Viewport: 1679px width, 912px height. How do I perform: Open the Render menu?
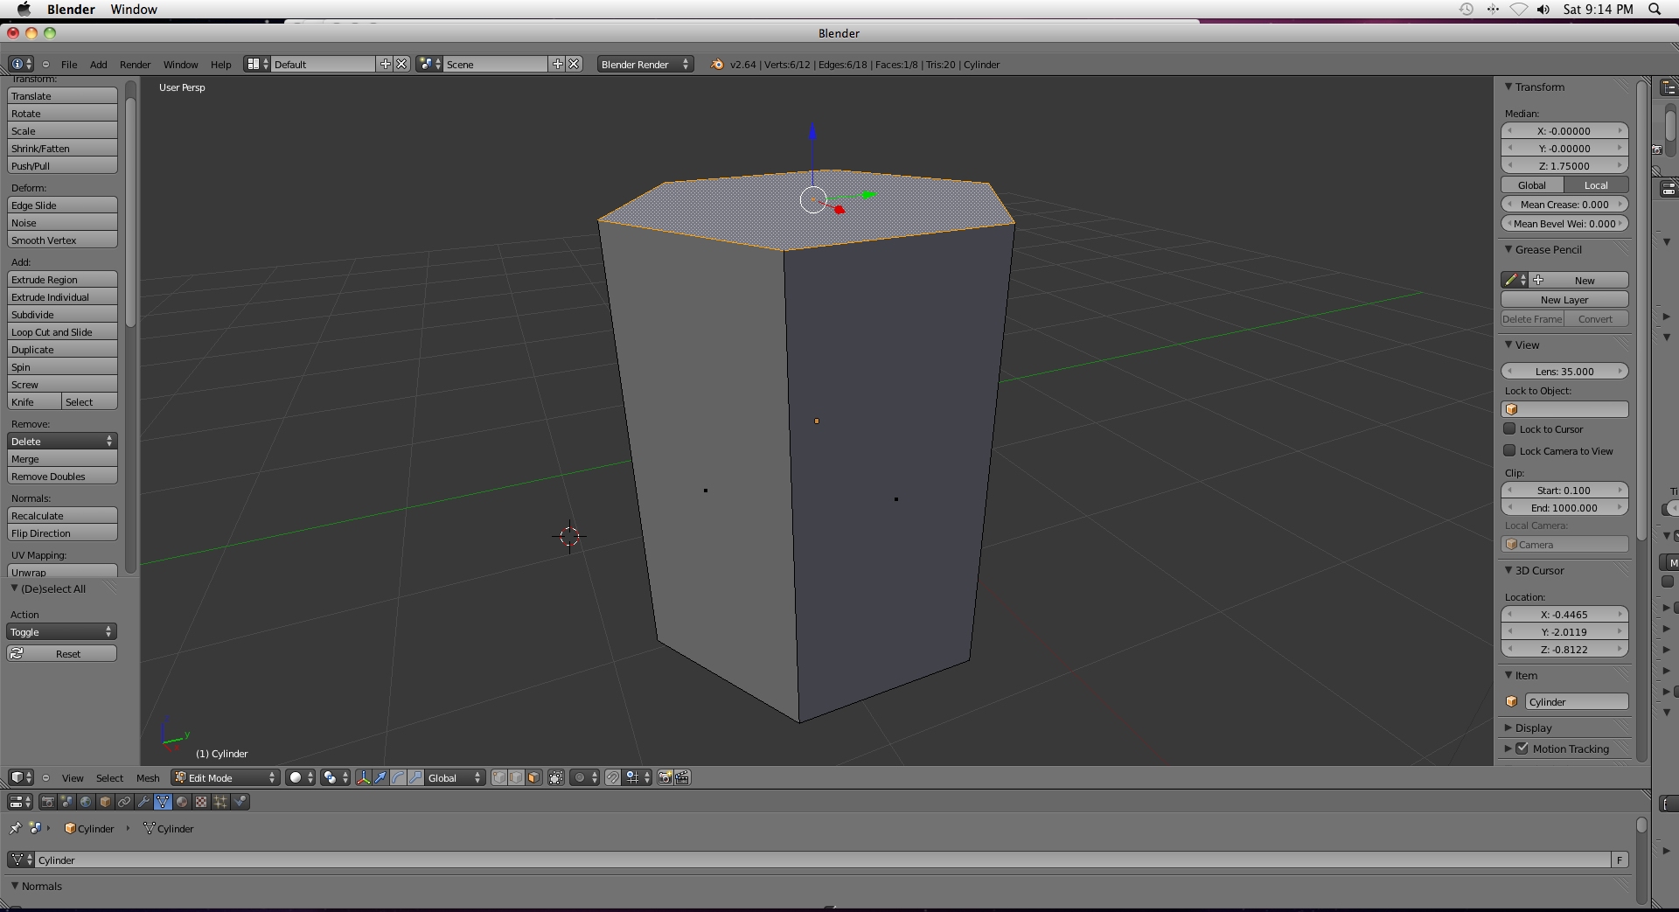click(136, 64)
